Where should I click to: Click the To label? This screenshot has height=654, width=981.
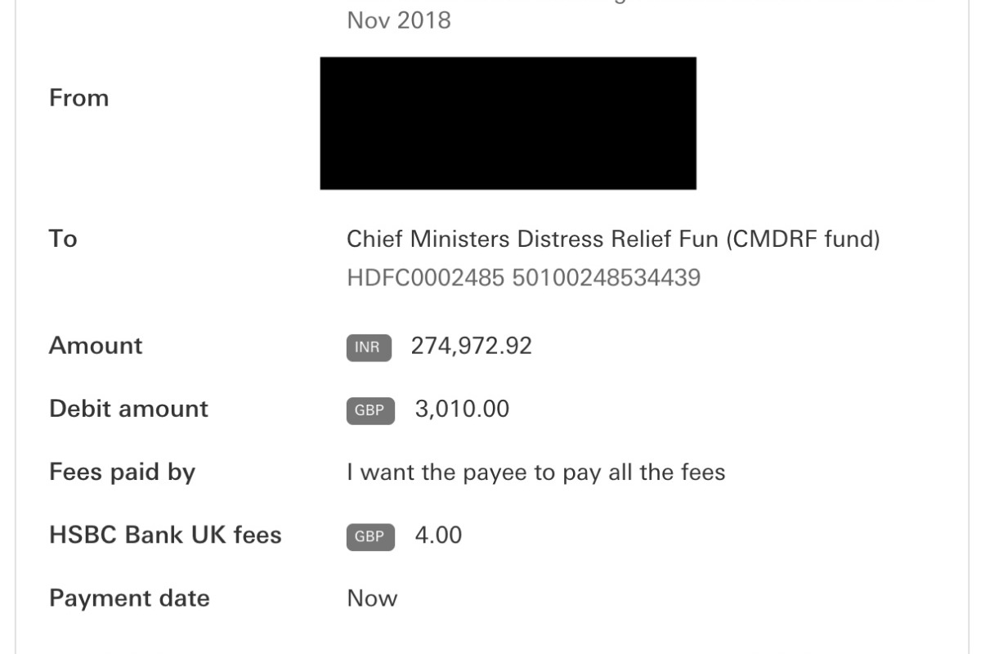tap(63, 240)
